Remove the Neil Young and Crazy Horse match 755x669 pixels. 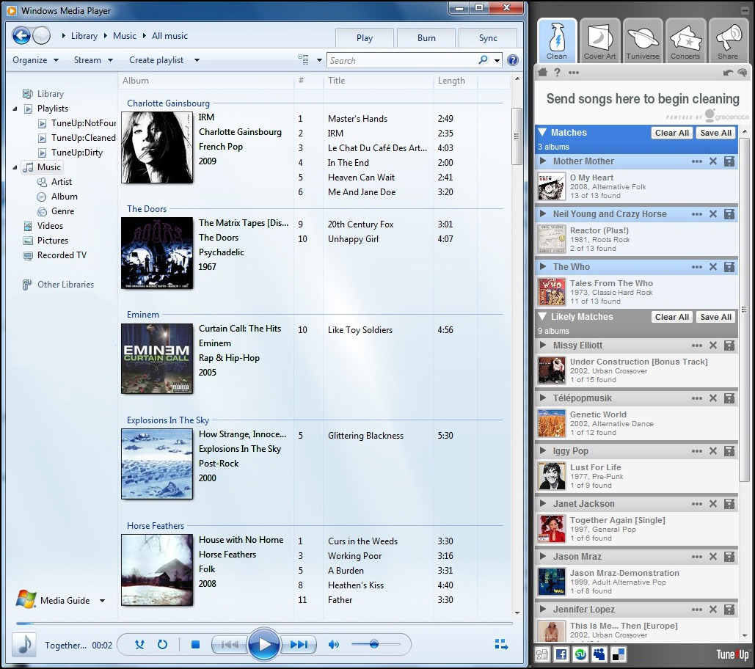coord(713,214)
